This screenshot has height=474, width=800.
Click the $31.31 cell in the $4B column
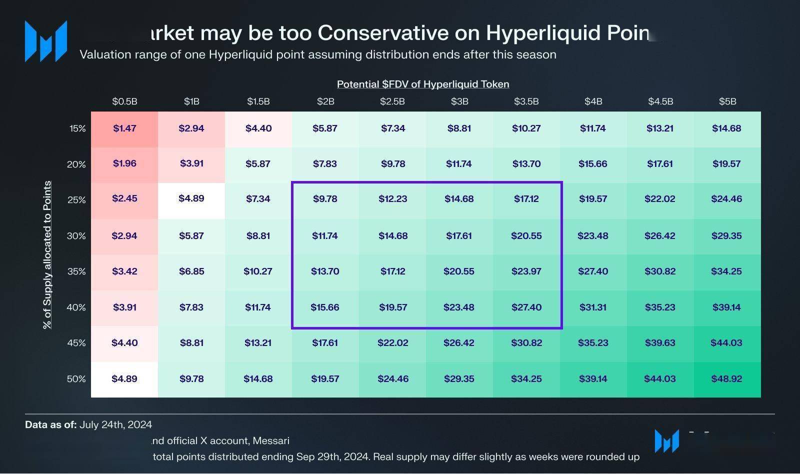tap(593, 307)
